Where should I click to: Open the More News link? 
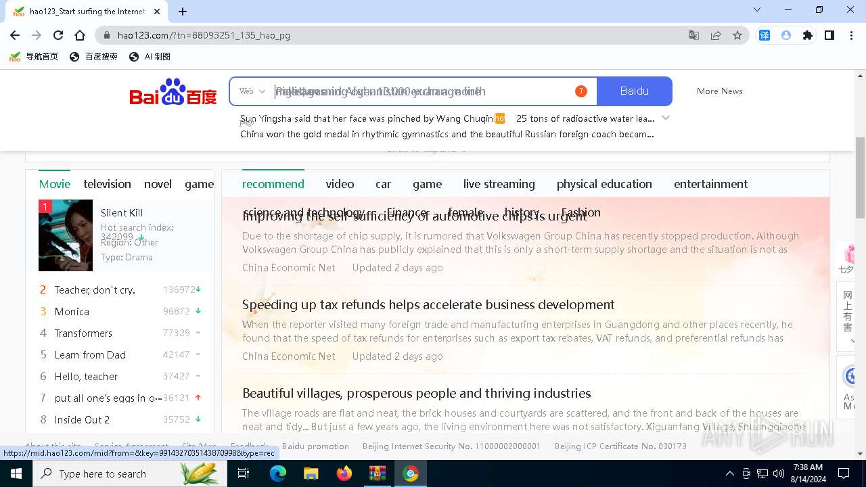click(x=719, y=91)
